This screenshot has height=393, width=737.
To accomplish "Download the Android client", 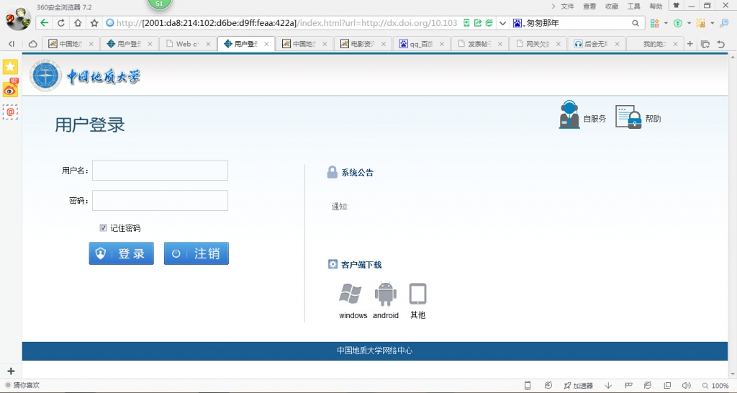I will [386, 294].
